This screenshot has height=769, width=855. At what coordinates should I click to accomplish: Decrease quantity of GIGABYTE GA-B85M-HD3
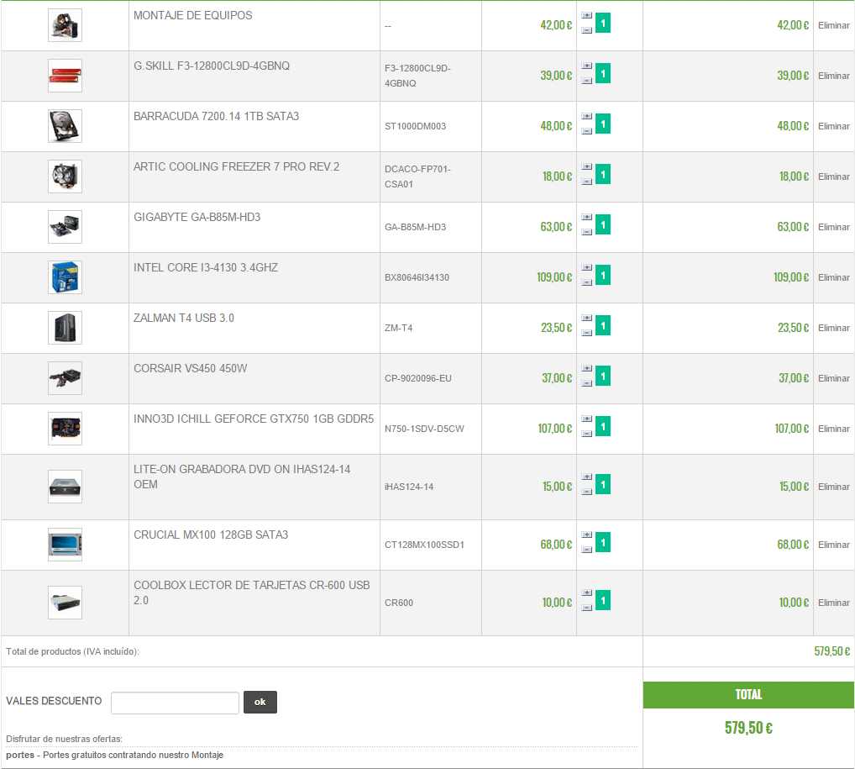point(587,233)
